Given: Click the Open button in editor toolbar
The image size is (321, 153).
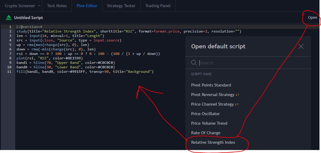Looking at the screenshot, I should (312, 18).
